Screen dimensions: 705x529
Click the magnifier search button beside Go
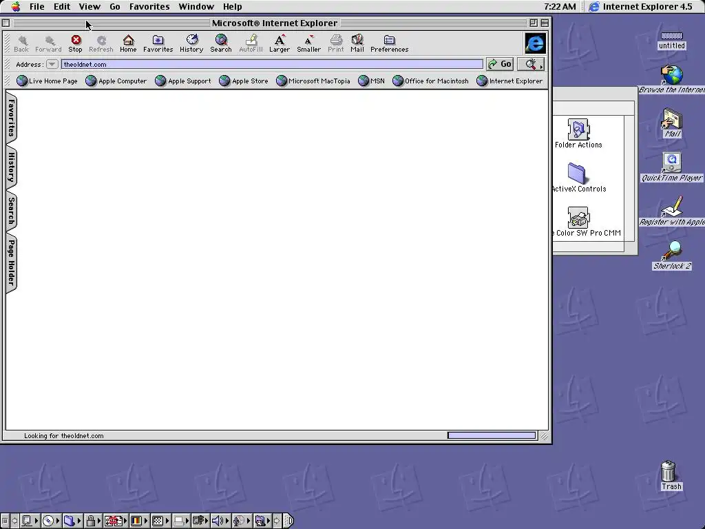click(531, 64)
